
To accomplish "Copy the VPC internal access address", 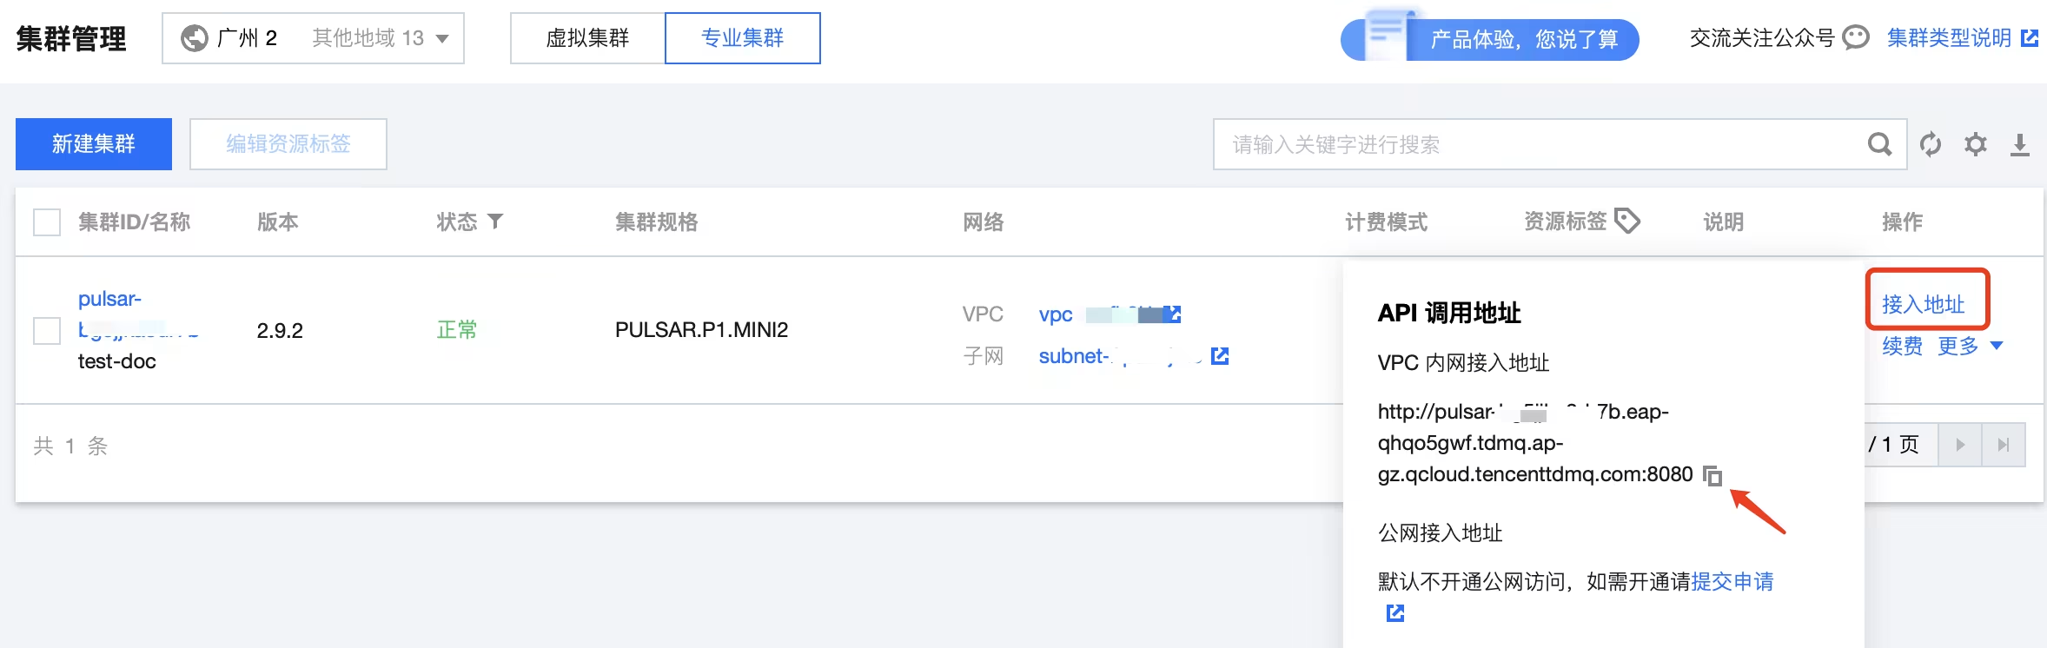I will click(x=1712, y=476).
